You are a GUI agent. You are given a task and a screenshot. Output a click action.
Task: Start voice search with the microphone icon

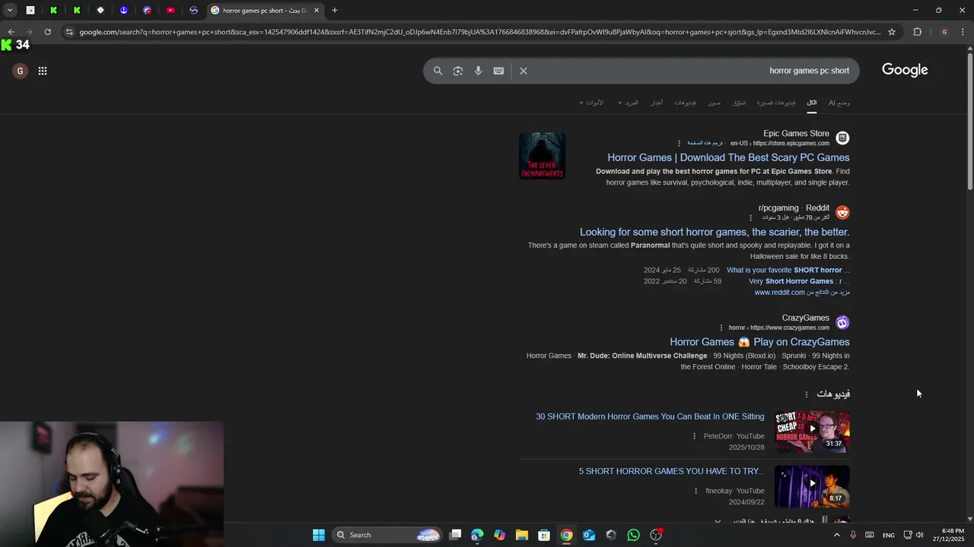[478, 71]
